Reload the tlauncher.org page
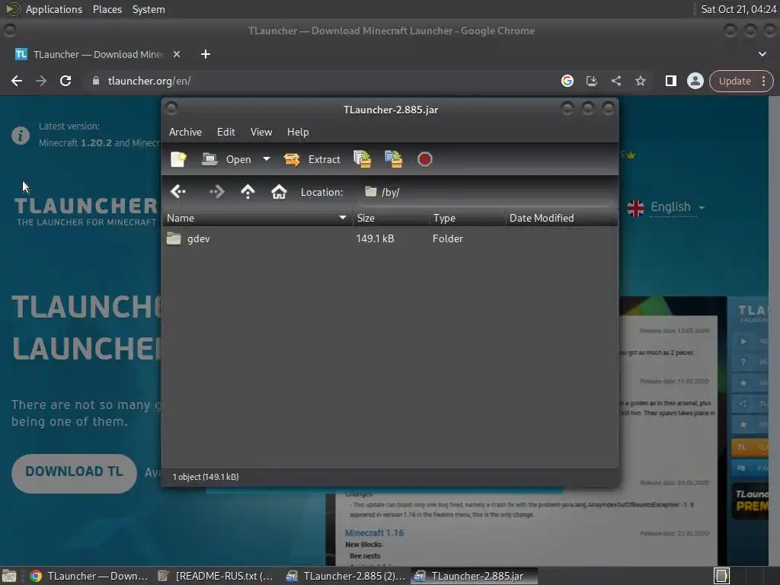The image size is (780, 585). tap(66, 81)
